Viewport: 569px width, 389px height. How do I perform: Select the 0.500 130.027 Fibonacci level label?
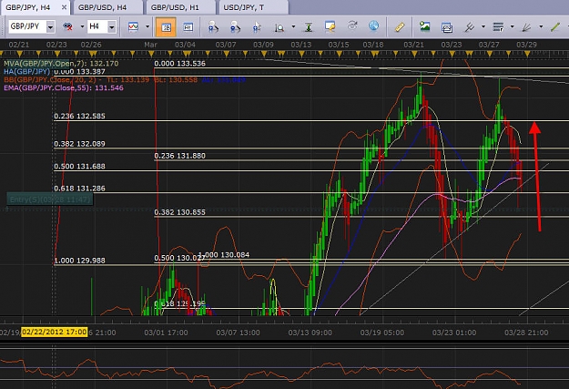[178, 258]
